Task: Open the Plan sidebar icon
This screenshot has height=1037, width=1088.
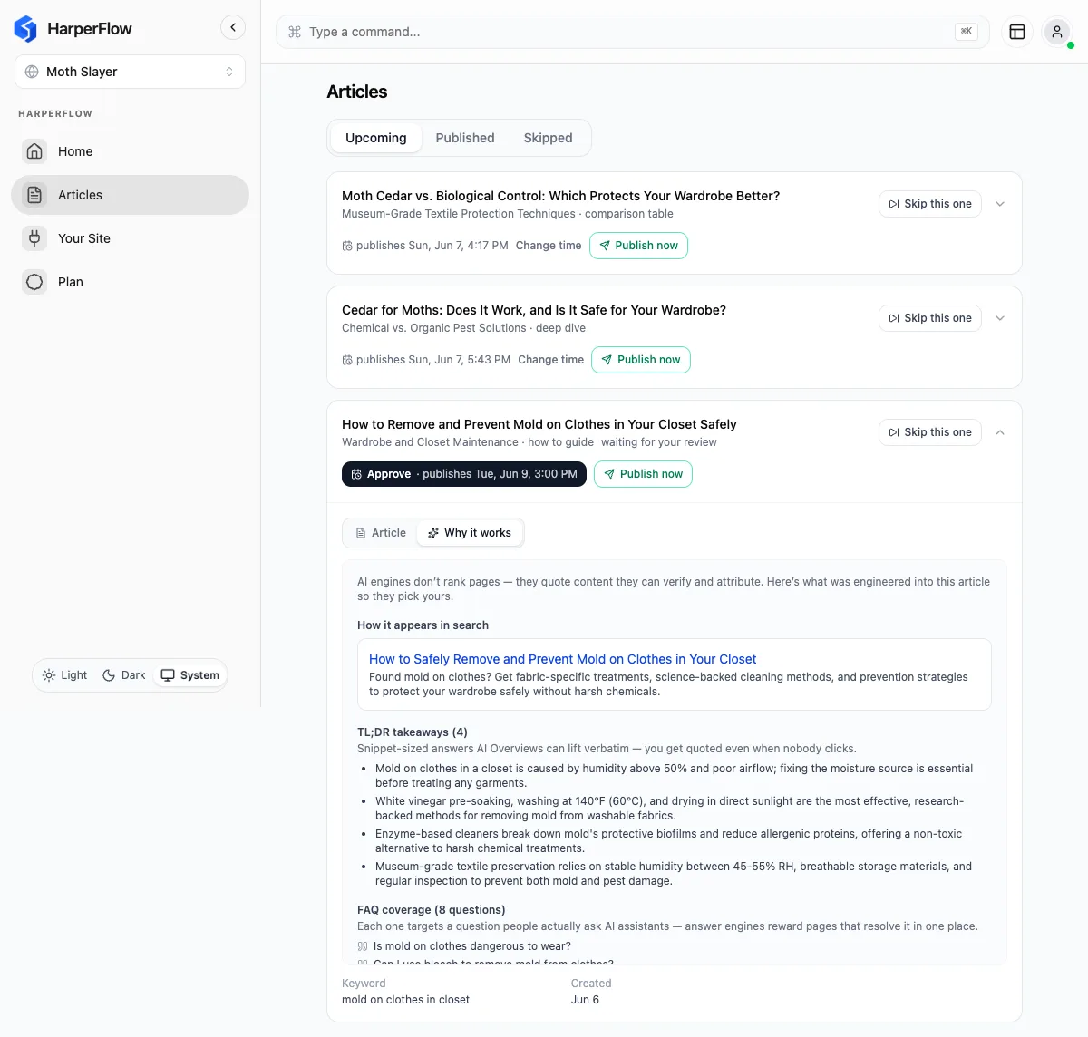Action: (x=34, y=282)
